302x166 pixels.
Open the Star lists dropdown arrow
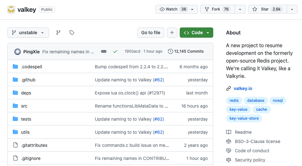292,9
